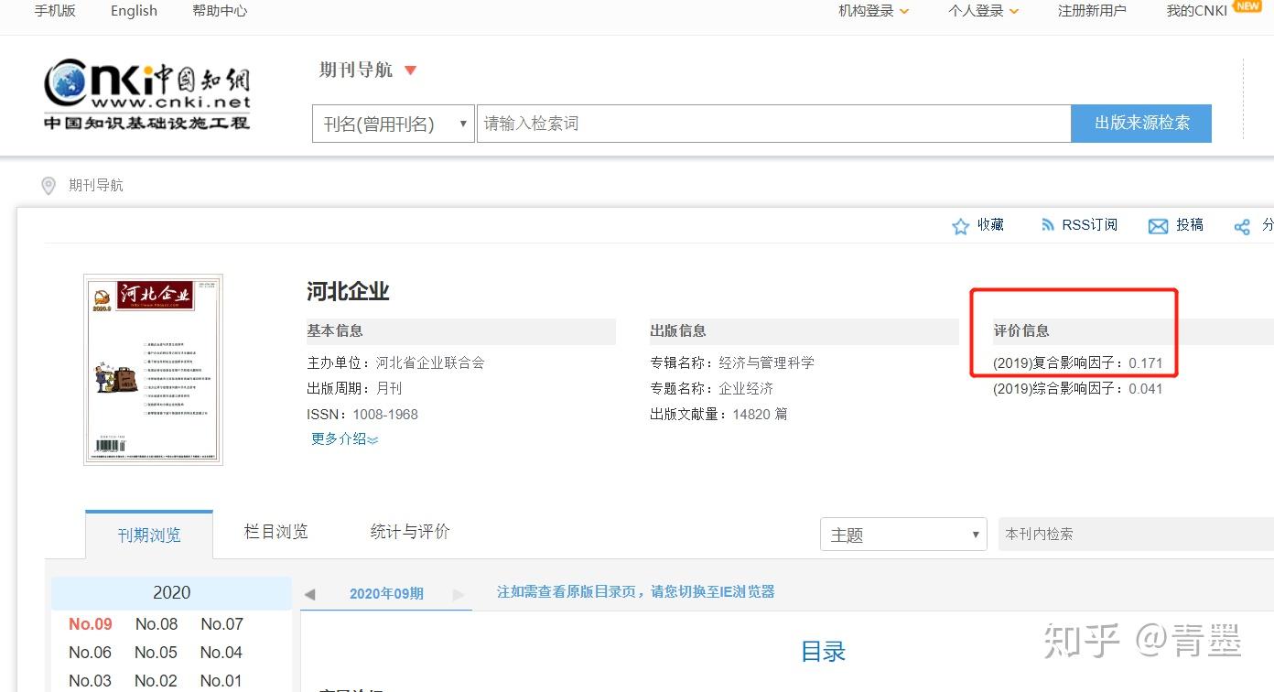
Task: Click the 目录 heading
Action: click(823, 652)
